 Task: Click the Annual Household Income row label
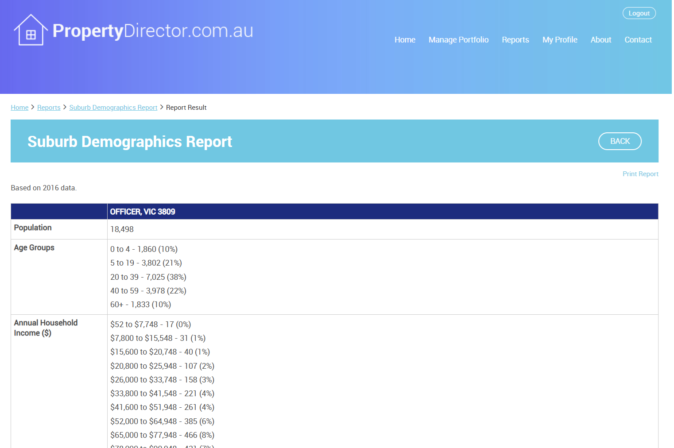coord(46,328)
